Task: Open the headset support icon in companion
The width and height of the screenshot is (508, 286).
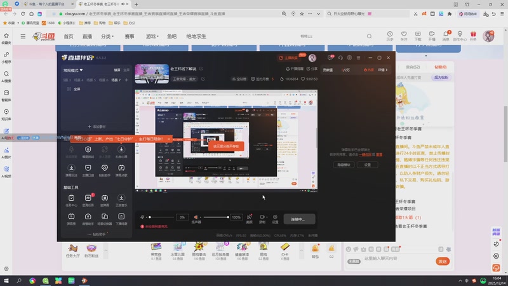Action: click(340, 58)
